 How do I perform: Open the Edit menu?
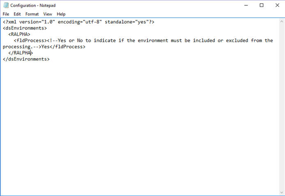pos(17,14)
